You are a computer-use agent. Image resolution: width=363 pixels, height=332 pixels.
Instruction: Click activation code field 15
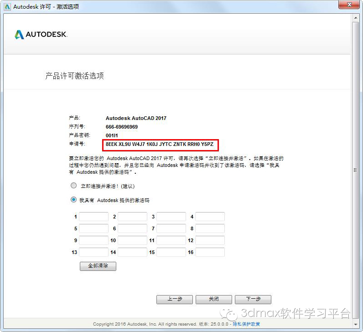pos(171,252)
